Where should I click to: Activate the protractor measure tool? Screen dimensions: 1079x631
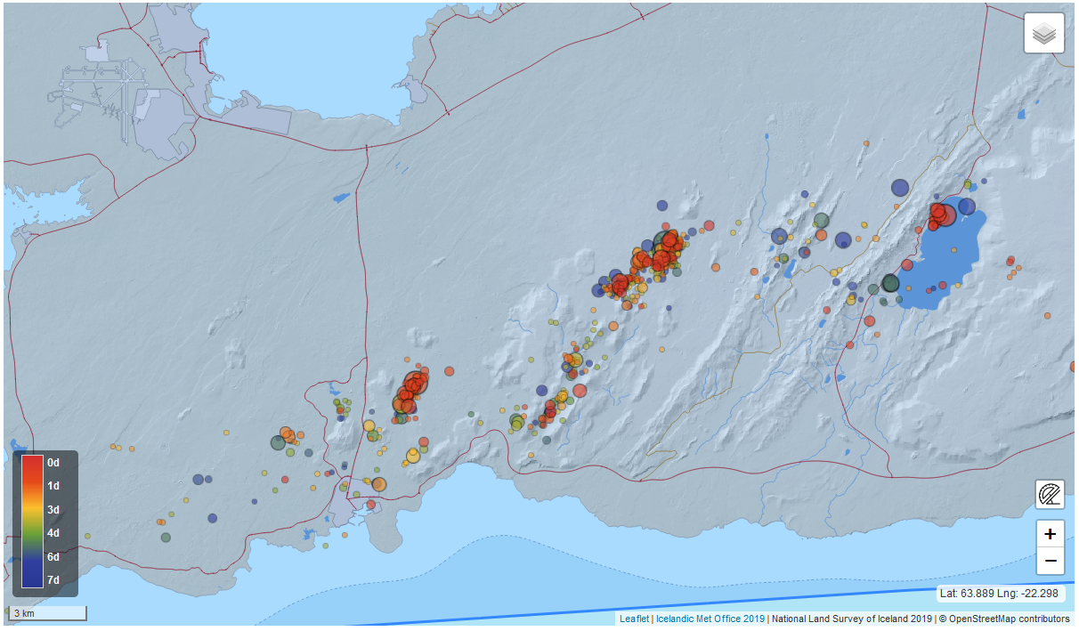coord(1050,494)
